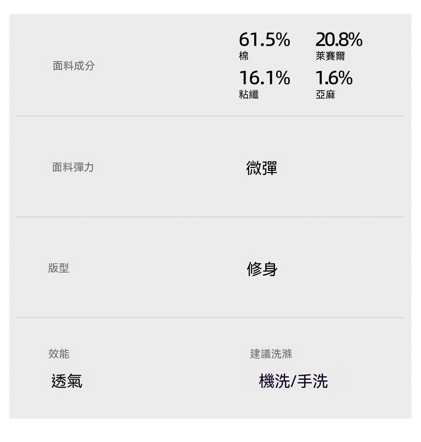
Task: Select the 修身 fit value
Action: (262, 269)
